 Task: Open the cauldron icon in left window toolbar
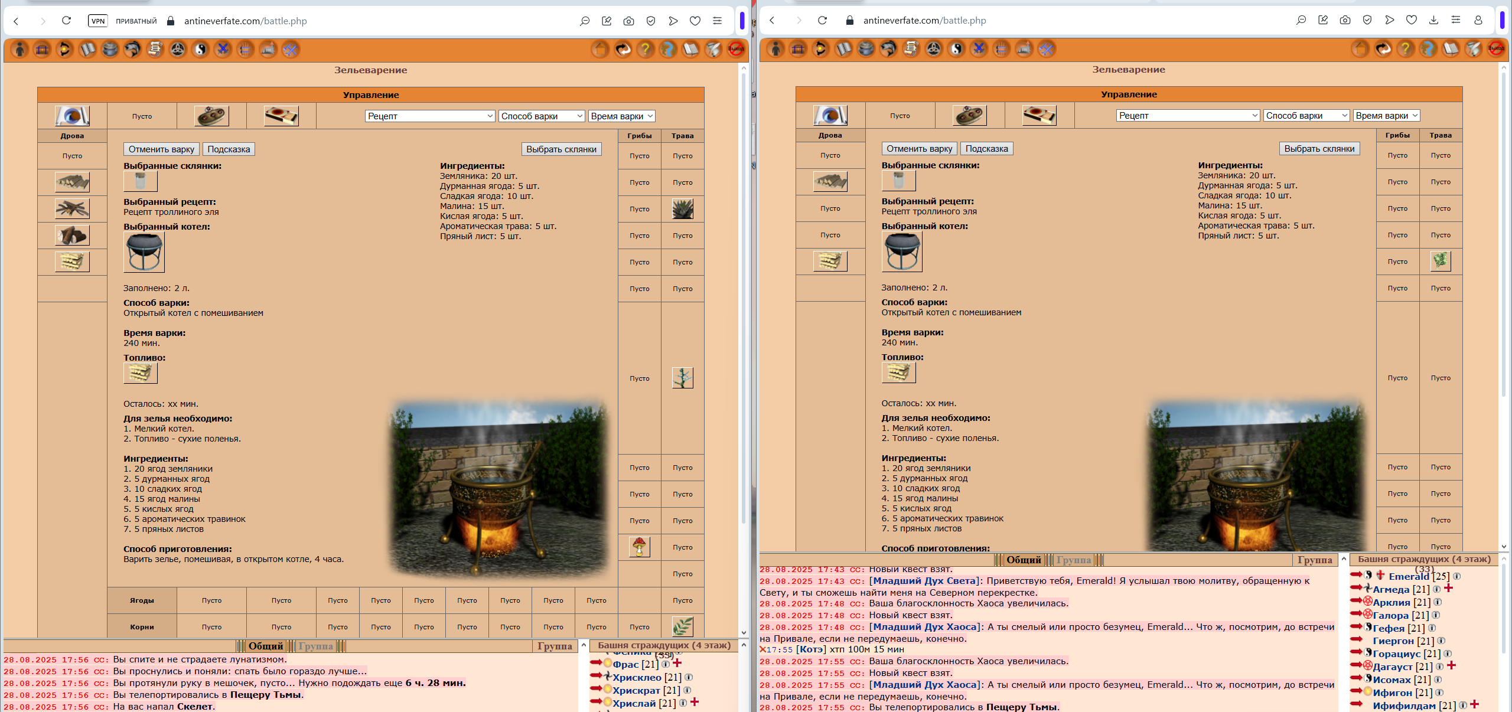click(x=110, y=50)
